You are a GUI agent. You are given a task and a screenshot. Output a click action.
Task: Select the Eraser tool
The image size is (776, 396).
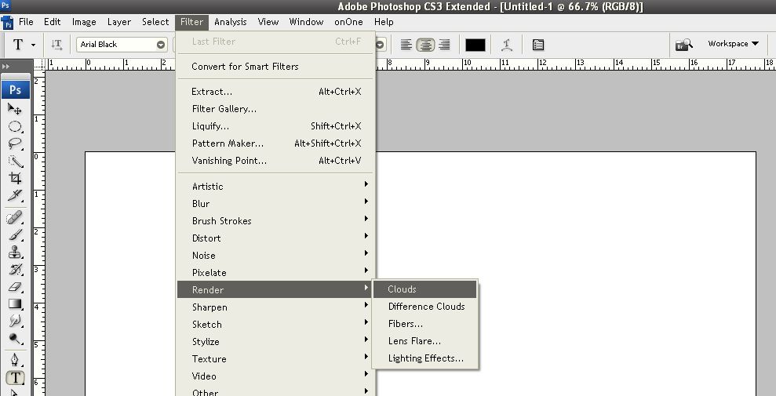15,286
